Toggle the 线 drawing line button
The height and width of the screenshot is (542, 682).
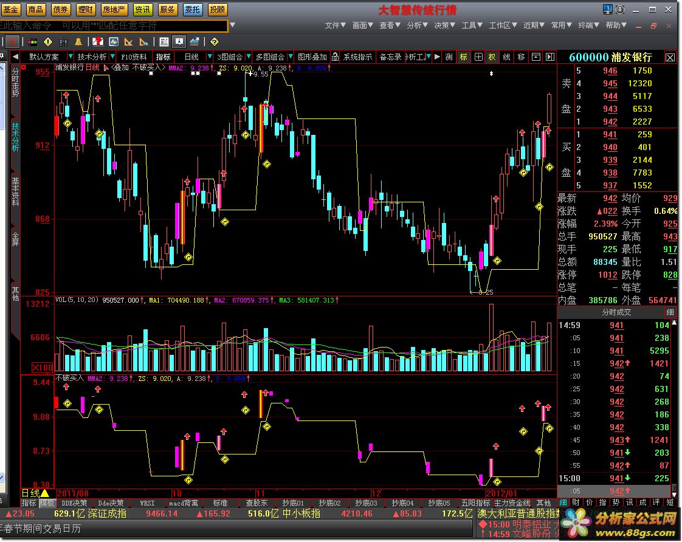(507, 57)
